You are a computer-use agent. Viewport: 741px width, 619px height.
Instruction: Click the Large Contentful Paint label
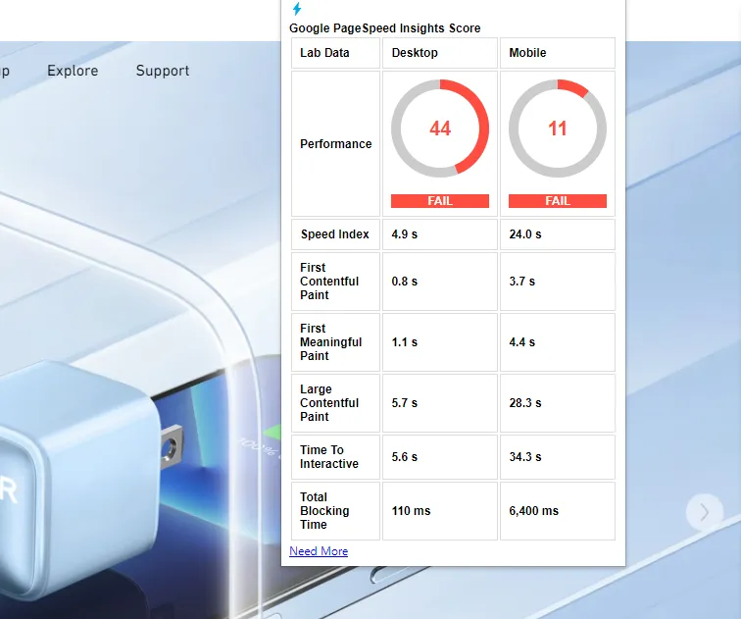coord(329,403)
